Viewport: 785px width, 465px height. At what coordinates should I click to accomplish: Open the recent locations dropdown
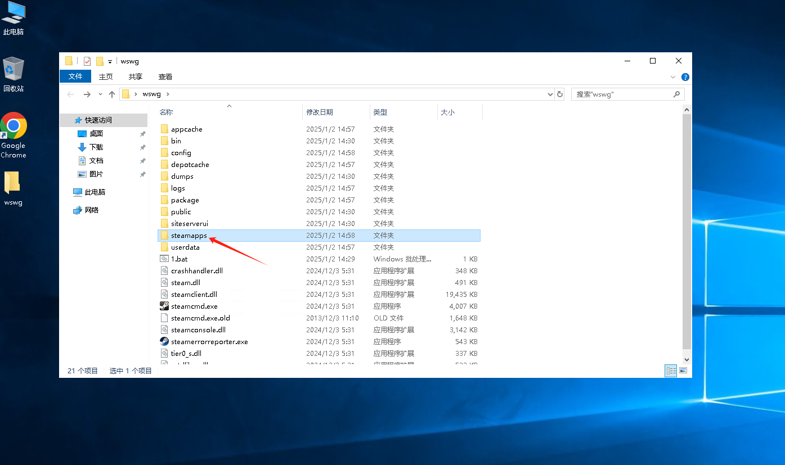(100, 94)
